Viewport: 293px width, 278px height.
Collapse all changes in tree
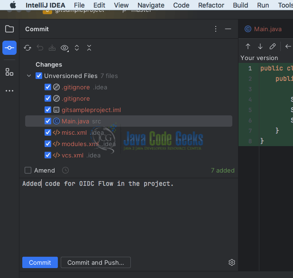coord(89,48)
